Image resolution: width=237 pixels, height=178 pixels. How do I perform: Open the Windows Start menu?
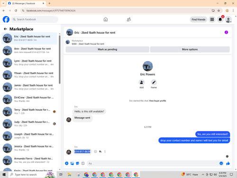pyautogui.click(x=4, y=175)
